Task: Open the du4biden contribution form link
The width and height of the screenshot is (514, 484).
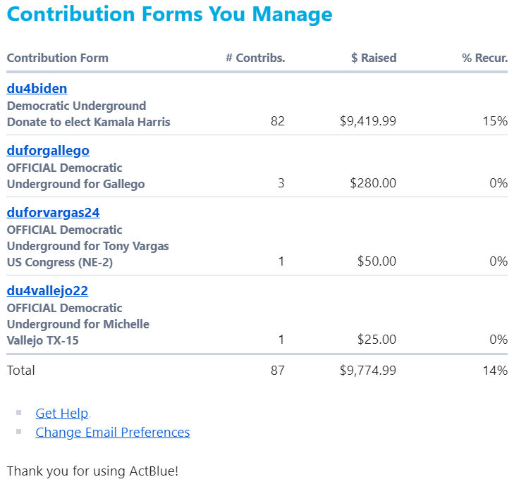Action: click(x=37, y=88)
